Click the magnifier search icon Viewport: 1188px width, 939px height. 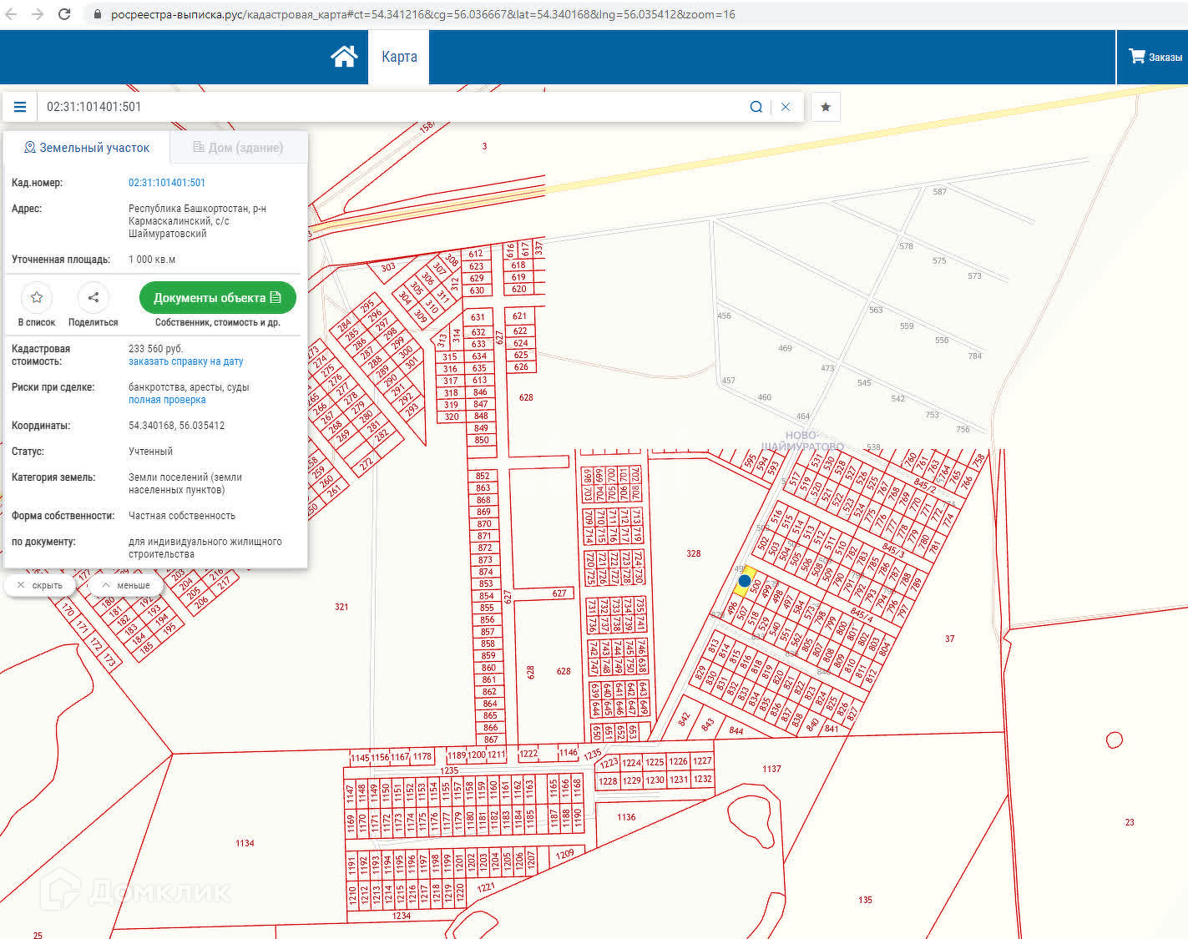[x=756, y=107]
